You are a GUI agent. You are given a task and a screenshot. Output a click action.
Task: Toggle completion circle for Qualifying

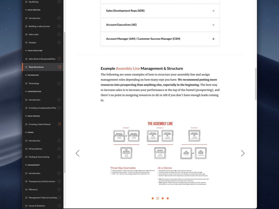(59, 2)
